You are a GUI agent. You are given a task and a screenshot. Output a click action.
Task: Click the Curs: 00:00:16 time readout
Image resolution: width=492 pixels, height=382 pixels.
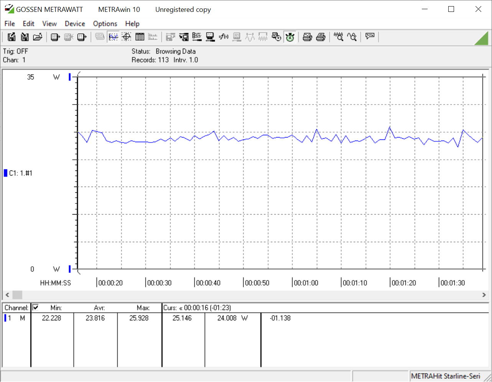click(197, 308)
